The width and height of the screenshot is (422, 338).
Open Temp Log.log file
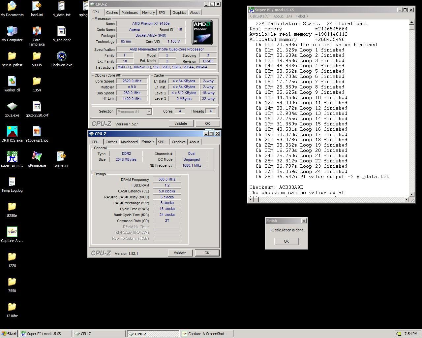click(12, 185)
